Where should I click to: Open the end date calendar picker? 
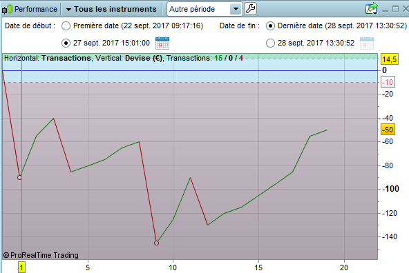coord(367,43)
